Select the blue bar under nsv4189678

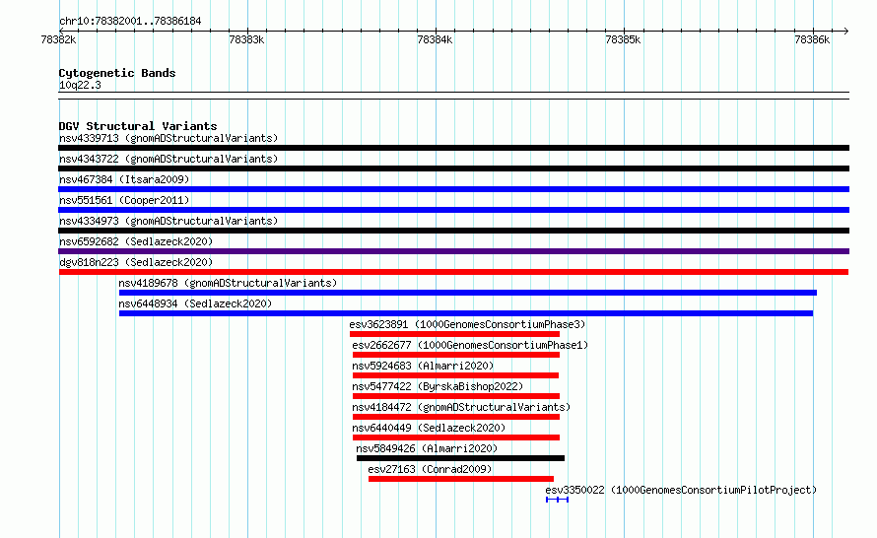click(x=468, y=293)
